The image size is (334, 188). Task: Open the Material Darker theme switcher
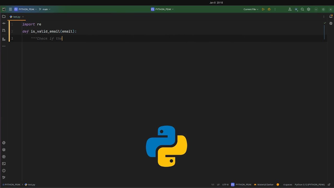click(264, 185)
